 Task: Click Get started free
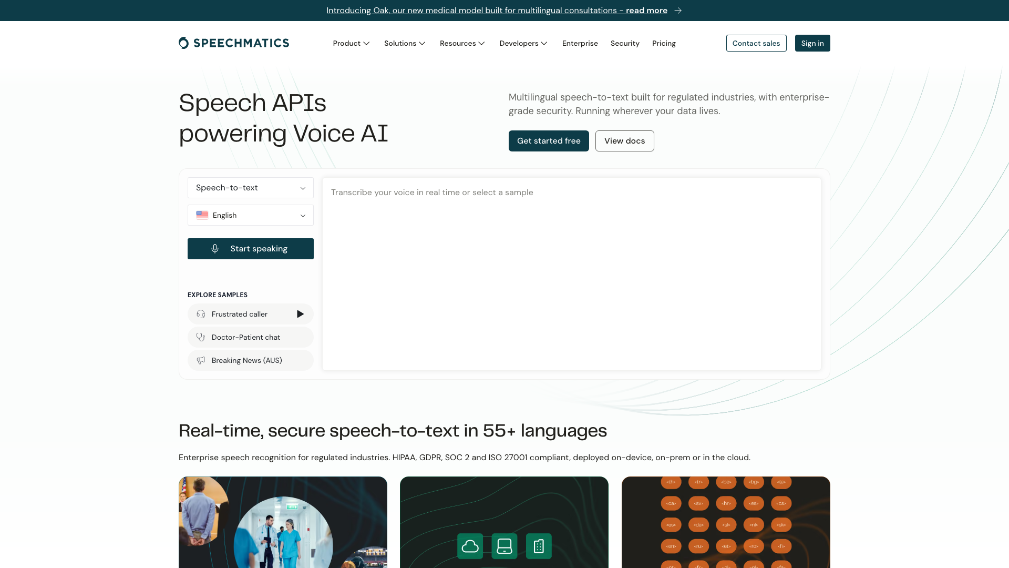tap(549, 141)
